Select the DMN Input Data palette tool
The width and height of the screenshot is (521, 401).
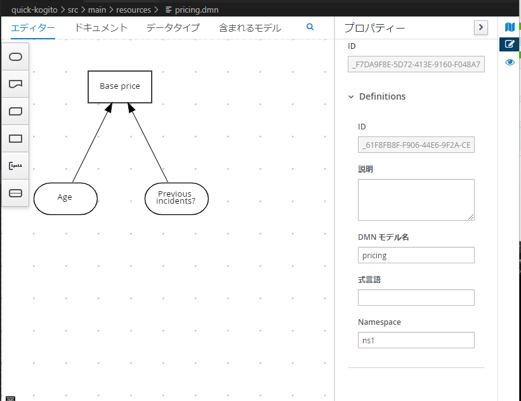[15, 57]
